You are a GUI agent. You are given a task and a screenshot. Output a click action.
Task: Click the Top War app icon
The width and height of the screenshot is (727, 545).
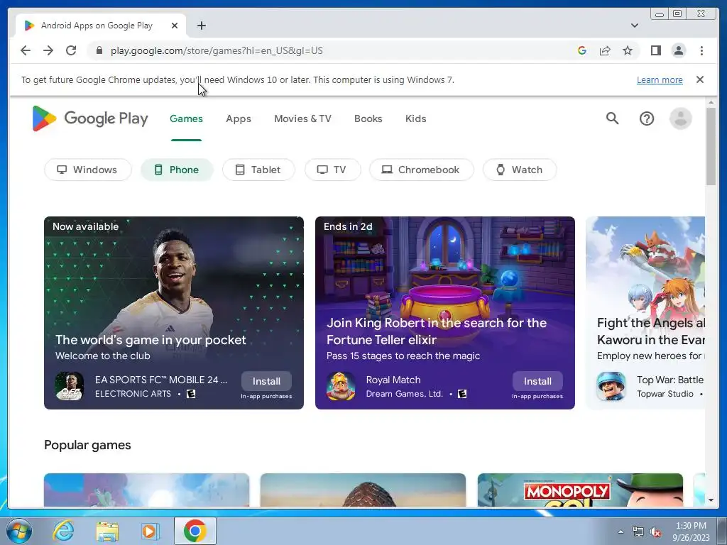coord(611,386)
